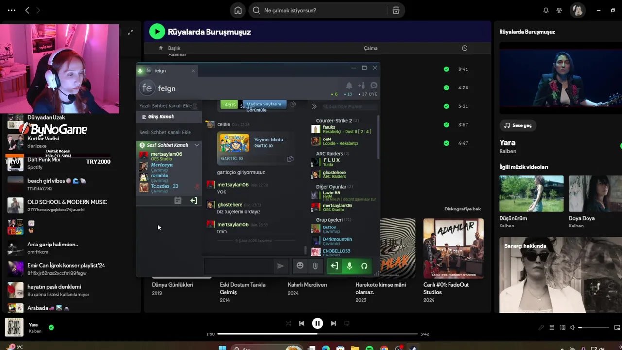Pause the currently playing song Yara

point(317,323)
